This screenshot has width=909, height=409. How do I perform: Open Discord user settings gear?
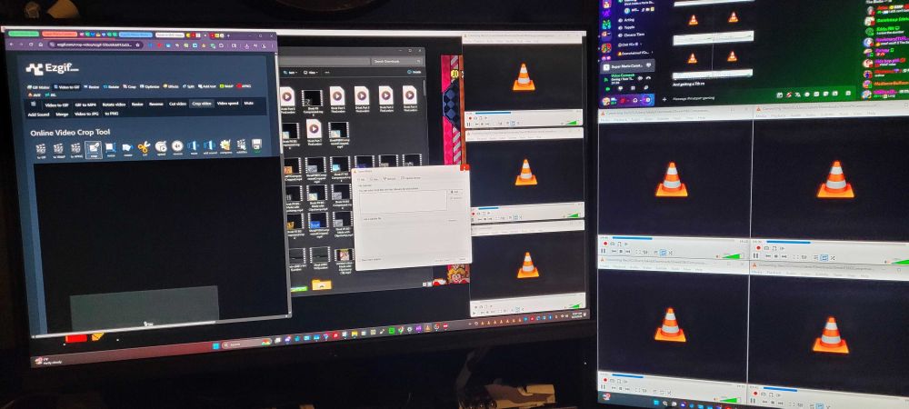pos(647,100)
